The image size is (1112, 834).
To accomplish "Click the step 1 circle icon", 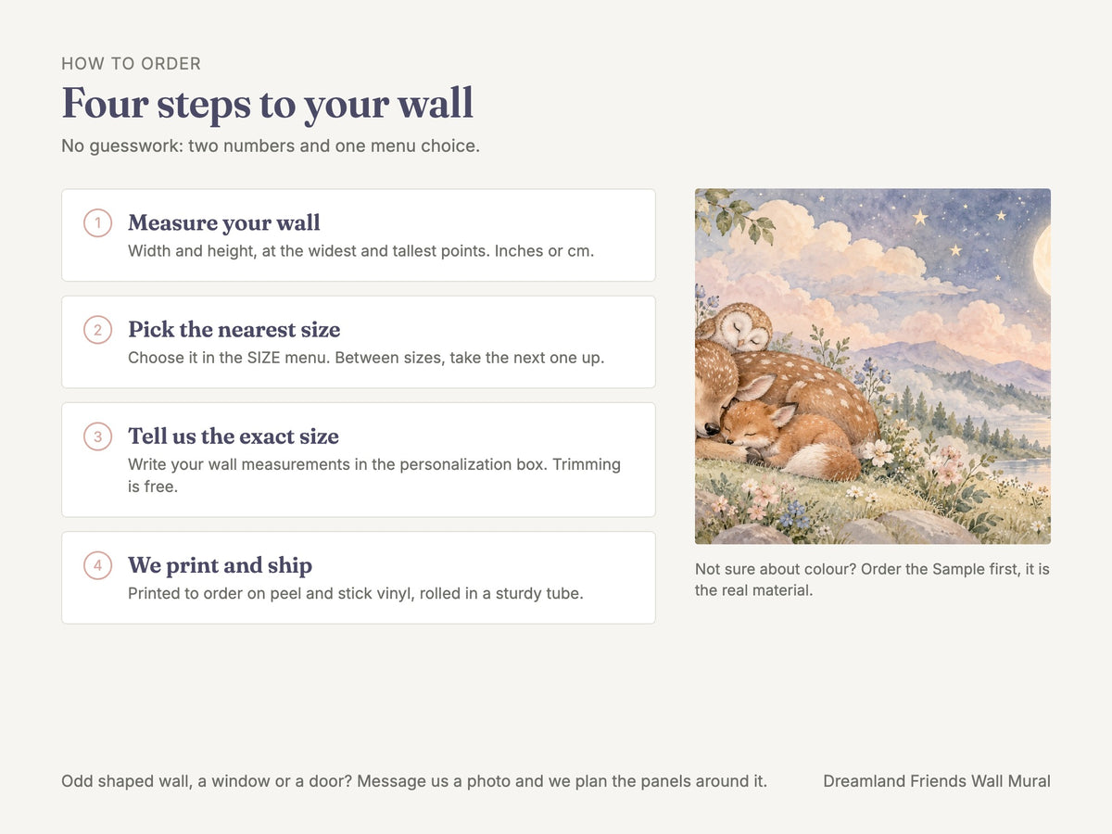I will click(x=97, y=222).
